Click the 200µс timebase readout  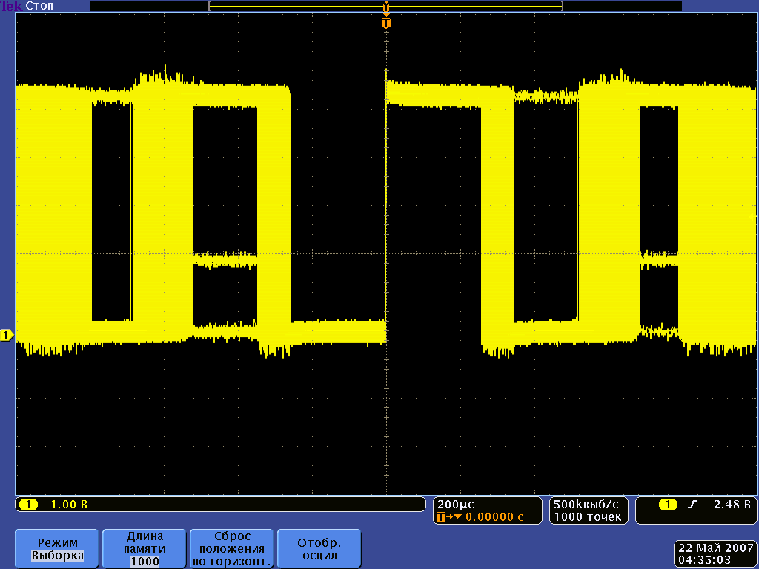[456, 505]
